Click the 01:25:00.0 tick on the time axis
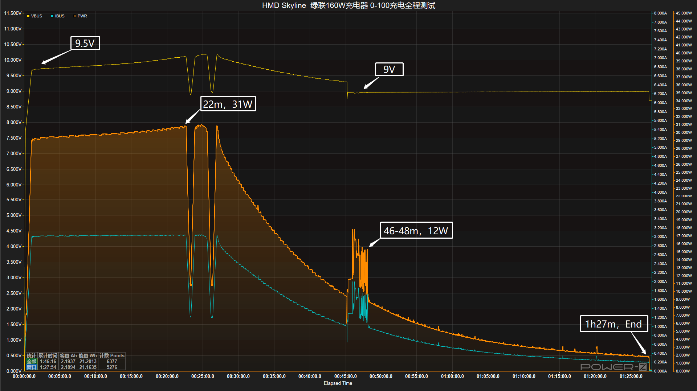This screenshot has width=697, height=391. click(x=631, y=376)
